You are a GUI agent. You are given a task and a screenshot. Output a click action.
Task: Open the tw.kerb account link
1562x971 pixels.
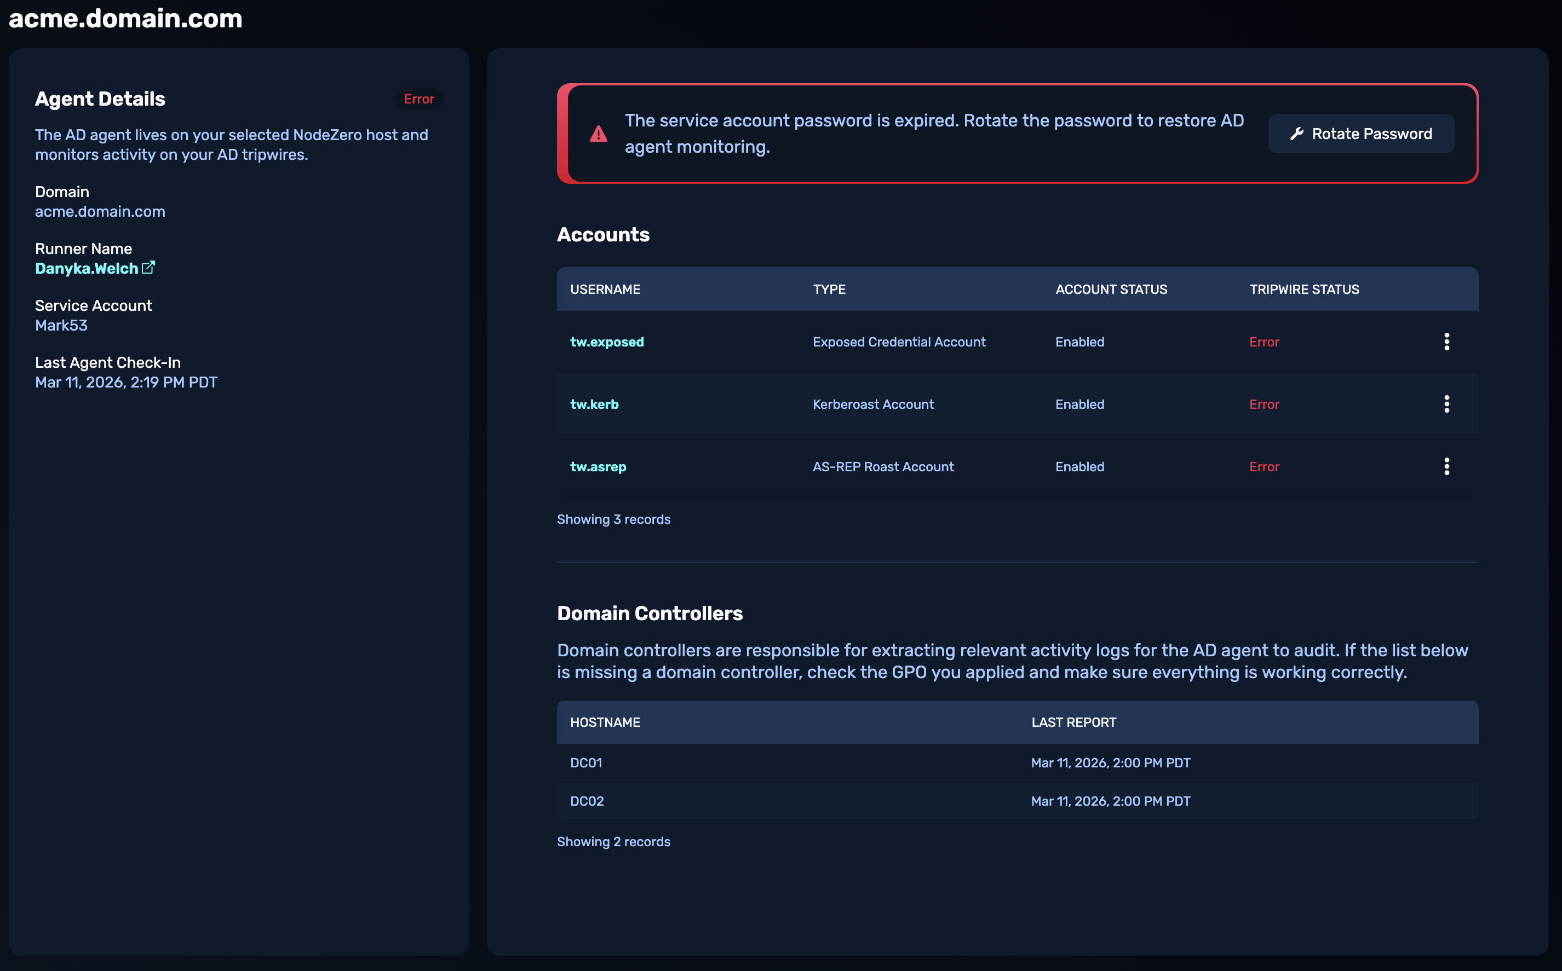(594, 404)
